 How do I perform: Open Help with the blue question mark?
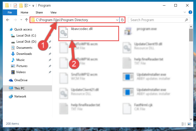pyautogui.click(x=190, y=12)
